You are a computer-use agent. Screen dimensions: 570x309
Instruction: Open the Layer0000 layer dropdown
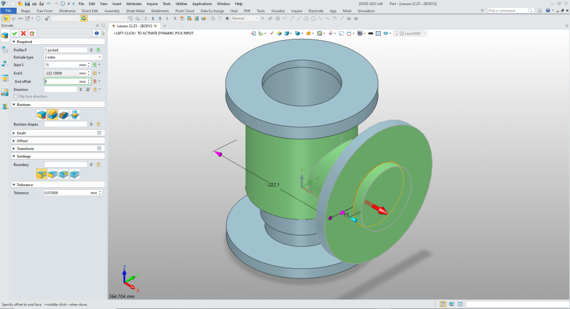pyautogui.click(x=425, y=33)
